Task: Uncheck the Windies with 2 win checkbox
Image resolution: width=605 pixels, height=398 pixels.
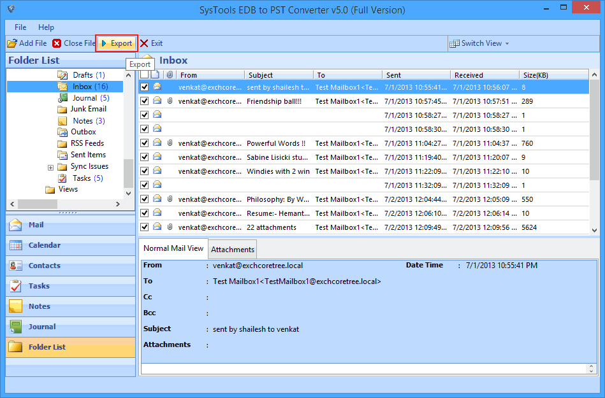Action: coord(144,171)
